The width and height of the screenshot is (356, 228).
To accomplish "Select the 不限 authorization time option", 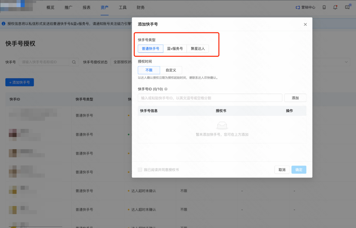I will click(x=149, y=70).
